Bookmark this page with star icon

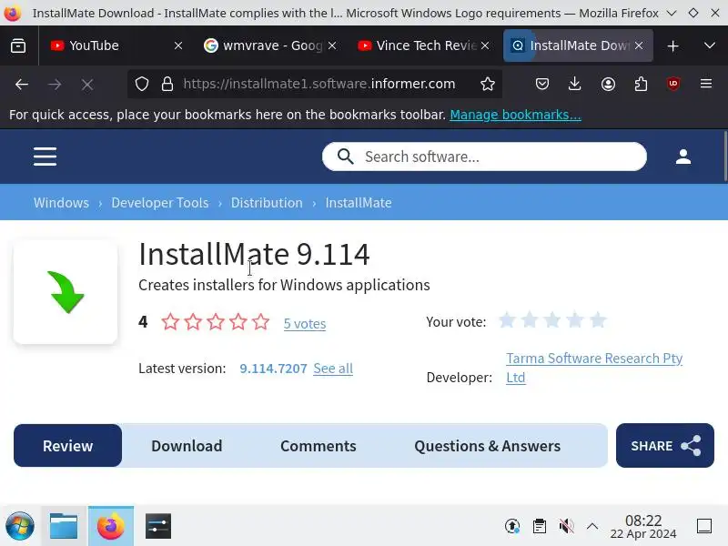coord(488,84)
